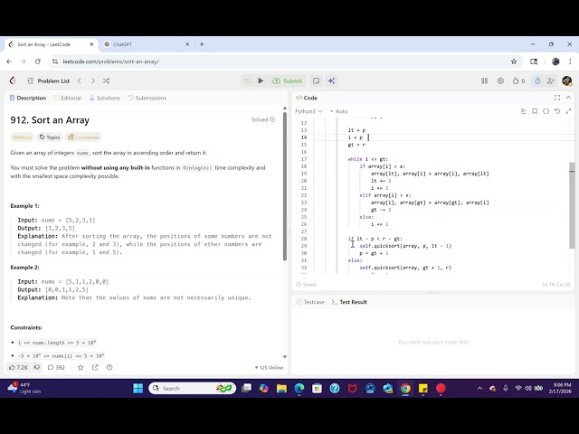Image resolution: width=579 pixels, height=434 pixels.
Task: Open the invite collaborator icon
Action: coord(551,80)
